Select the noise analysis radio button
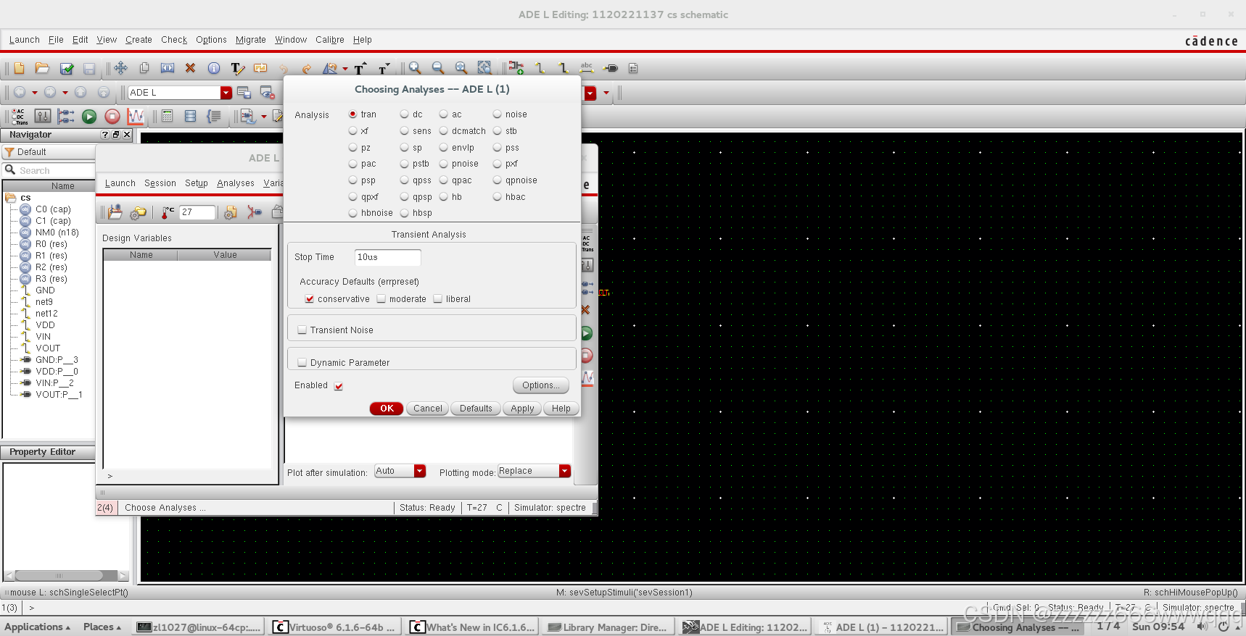 click(x=497, y=114)
